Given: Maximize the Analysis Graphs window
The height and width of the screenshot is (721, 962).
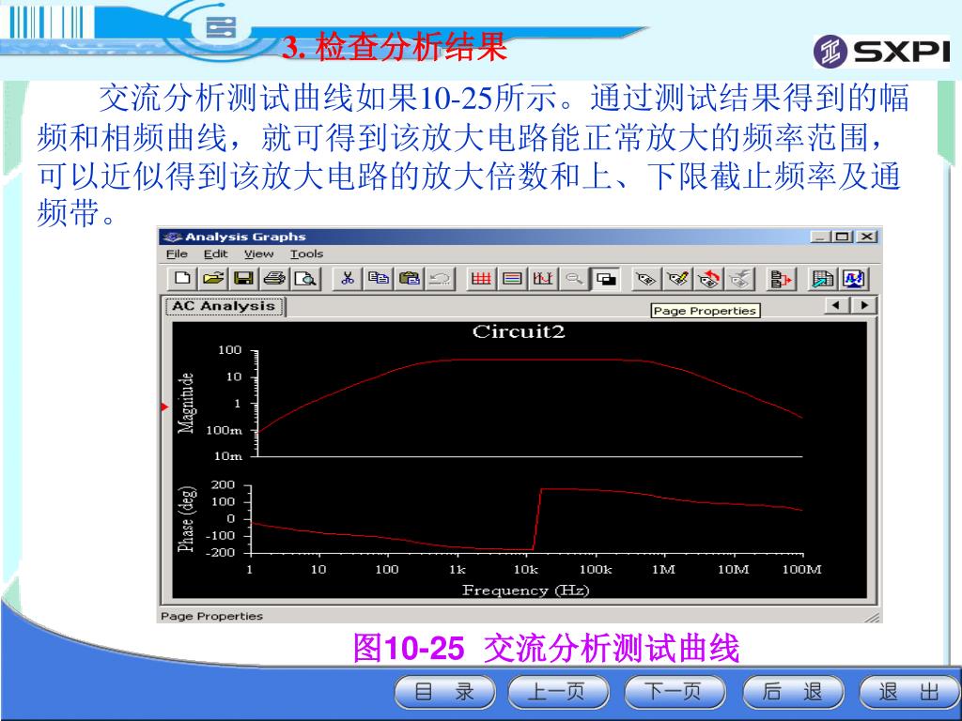Looking at the screenshot, I should (843, 237).
